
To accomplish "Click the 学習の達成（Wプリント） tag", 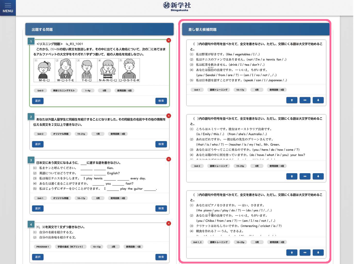I will click(x=70, y=247).
